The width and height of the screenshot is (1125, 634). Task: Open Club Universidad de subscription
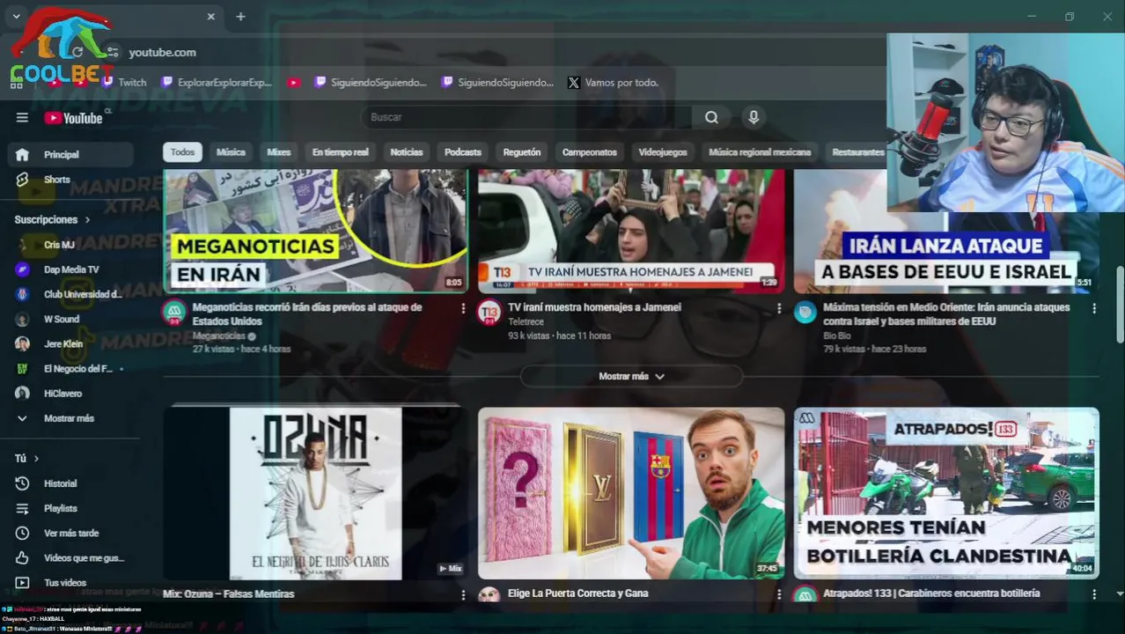click(70, 294)
